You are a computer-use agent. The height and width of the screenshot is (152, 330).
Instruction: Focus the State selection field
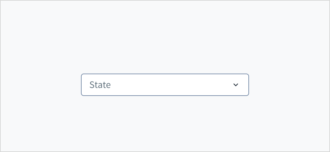tap(165, 85)
